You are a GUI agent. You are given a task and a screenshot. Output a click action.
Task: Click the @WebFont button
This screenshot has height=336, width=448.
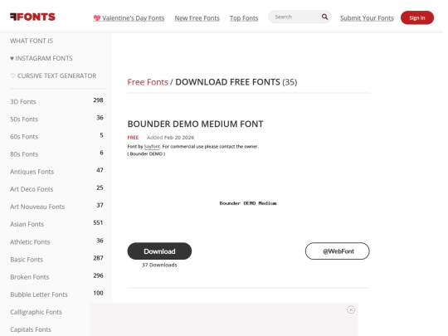pos(338,251)
